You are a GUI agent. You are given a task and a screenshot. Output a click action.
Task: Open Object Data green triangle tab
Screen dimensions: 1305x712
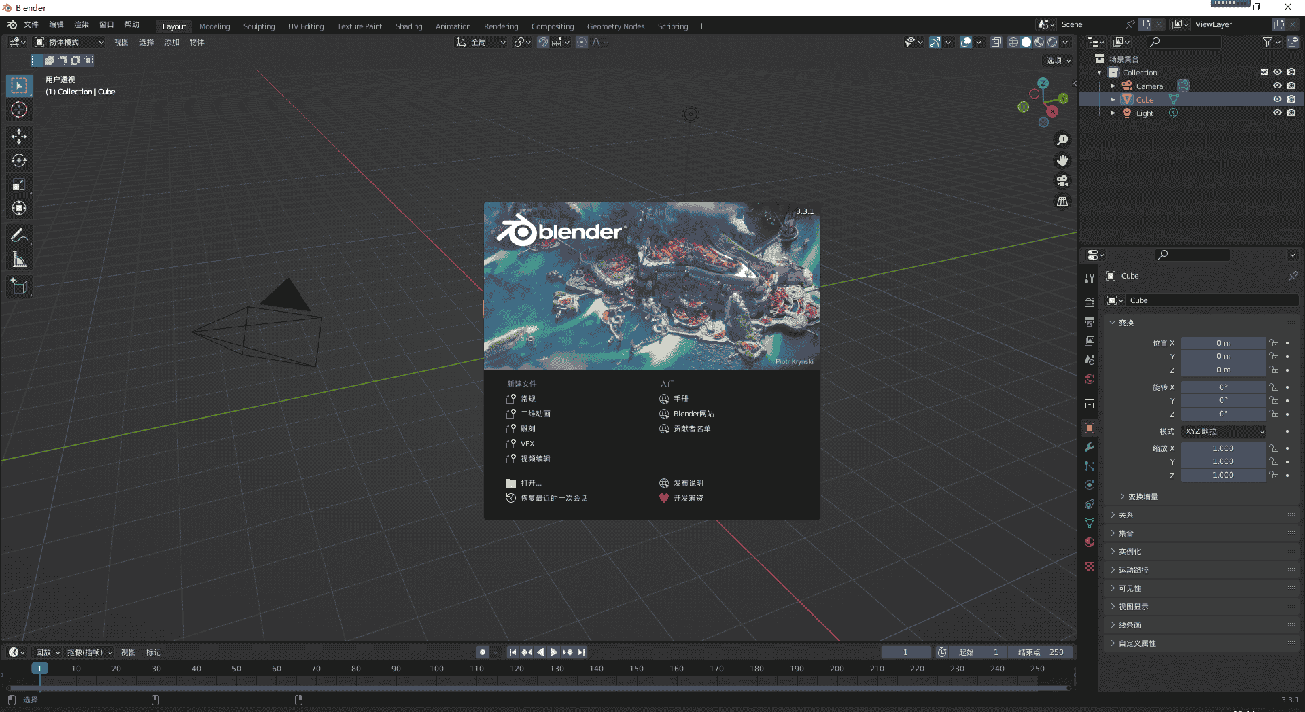point(1090,523)
